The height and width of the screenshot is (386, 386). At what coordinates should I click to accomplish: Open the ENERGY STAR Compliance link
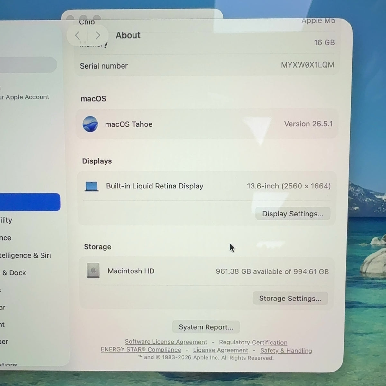coord(141,350)
